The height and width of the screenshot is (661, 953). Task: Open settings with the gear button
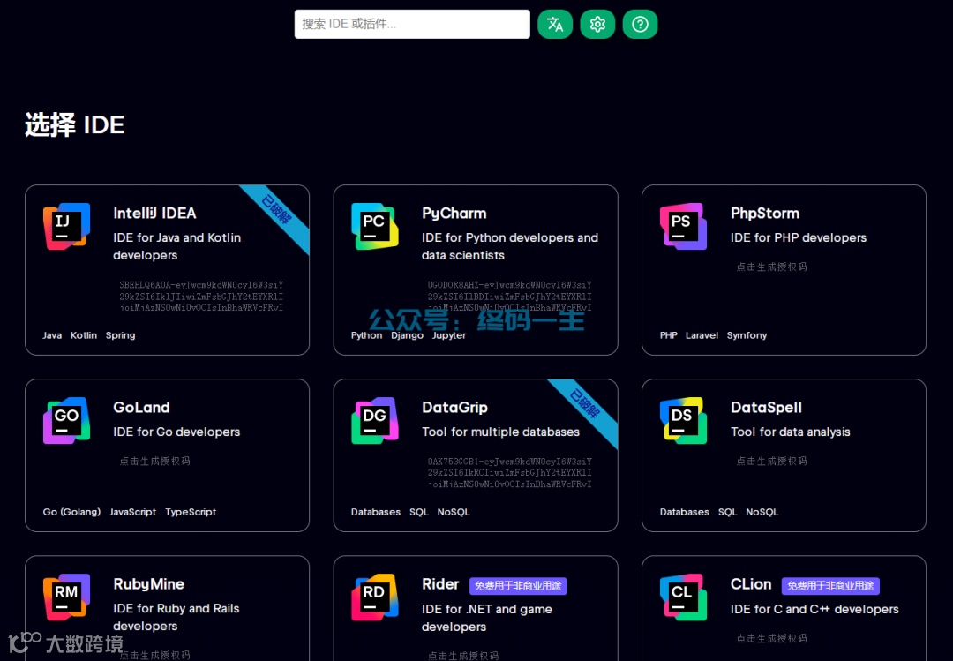pyautogui.click(x=597, y=25)
